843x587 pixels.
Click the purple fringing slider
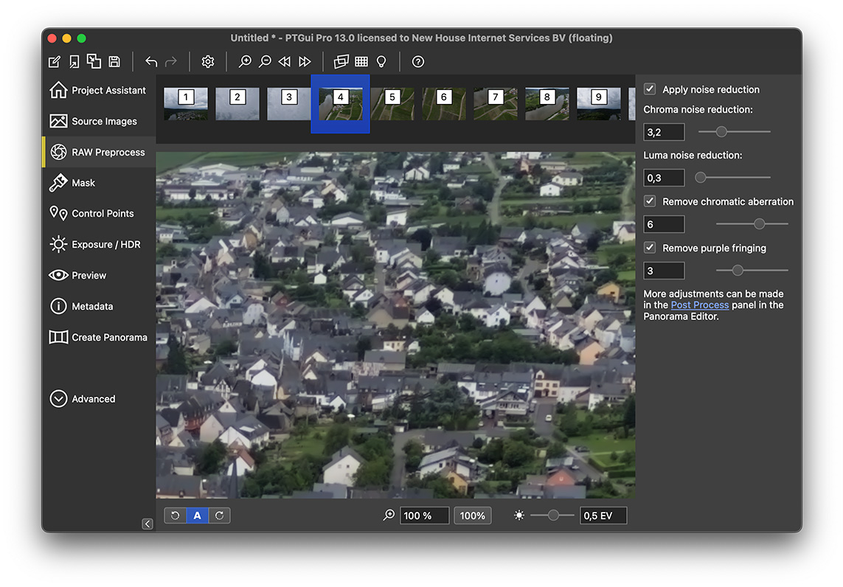[x=752, y=271]
